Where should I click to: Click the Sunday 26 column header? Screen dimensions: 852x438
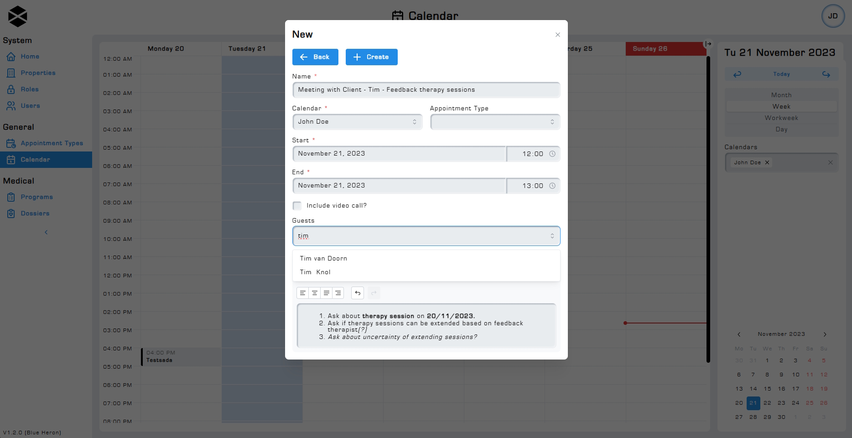tap(665, 49)
